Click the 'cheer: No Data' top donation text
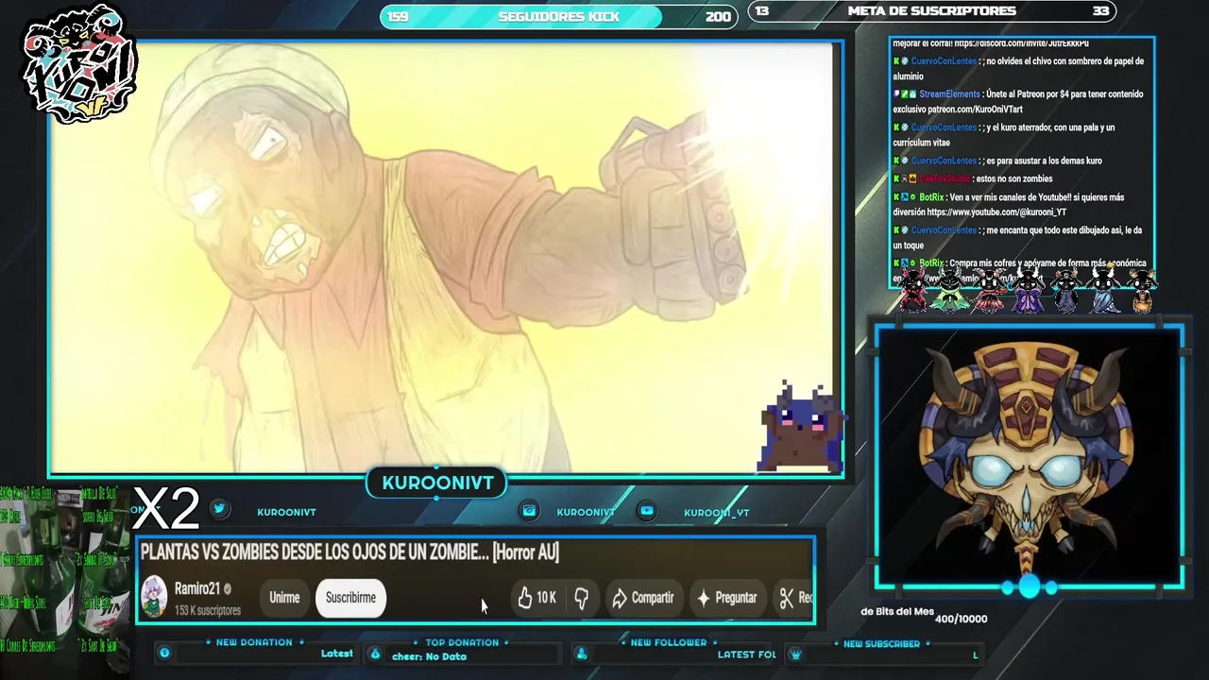 [429, 657]
